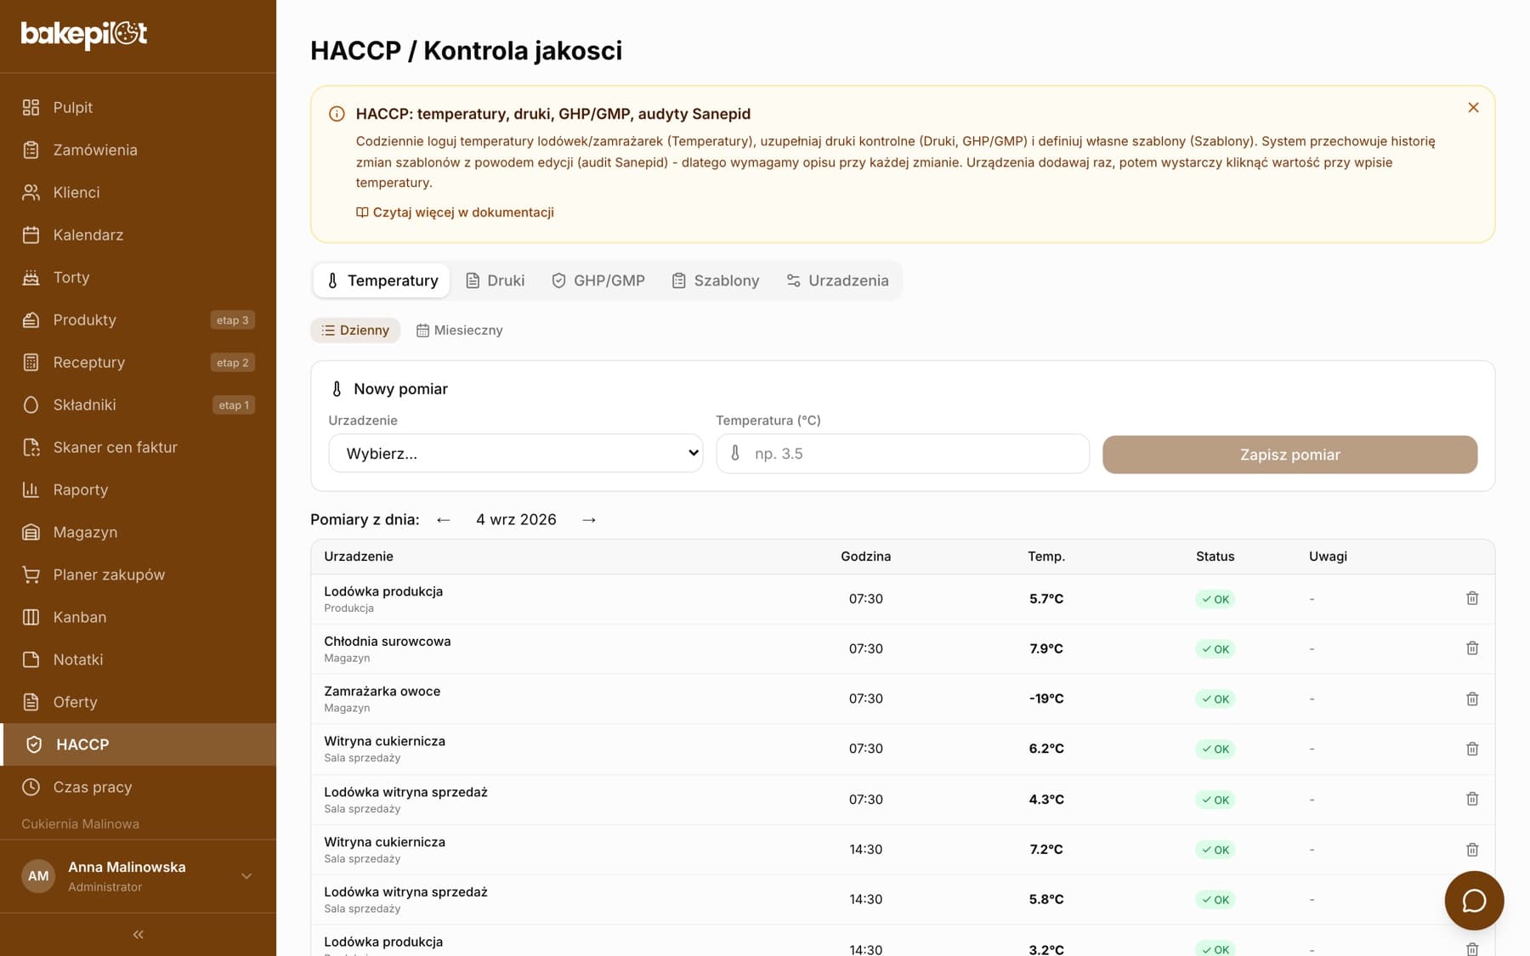Click Urzadzenie column header
The image size is (1530, 956).
tap(359, 557)
